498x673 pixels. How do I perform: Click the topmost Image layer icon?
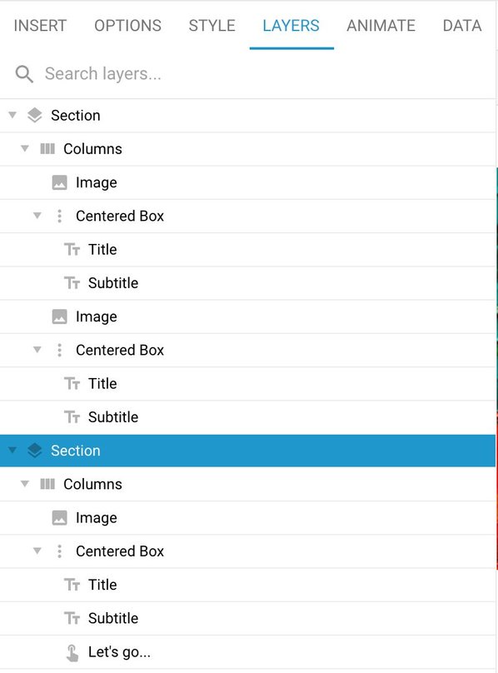[x=59, y=182]
